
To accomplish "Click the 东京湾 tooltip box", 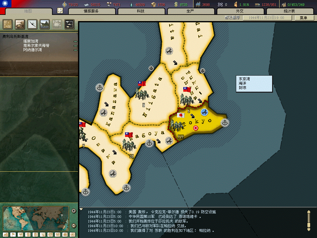I will coord(254,84).
